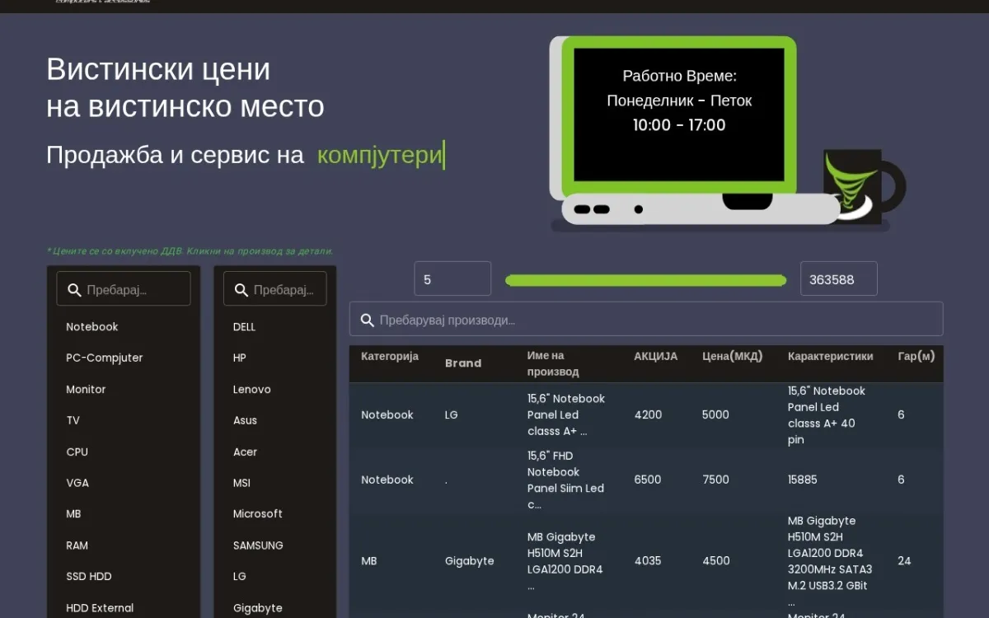989x618 pixels.
Task: Filter by Gigabyte brand in the list
Action: 258,607
